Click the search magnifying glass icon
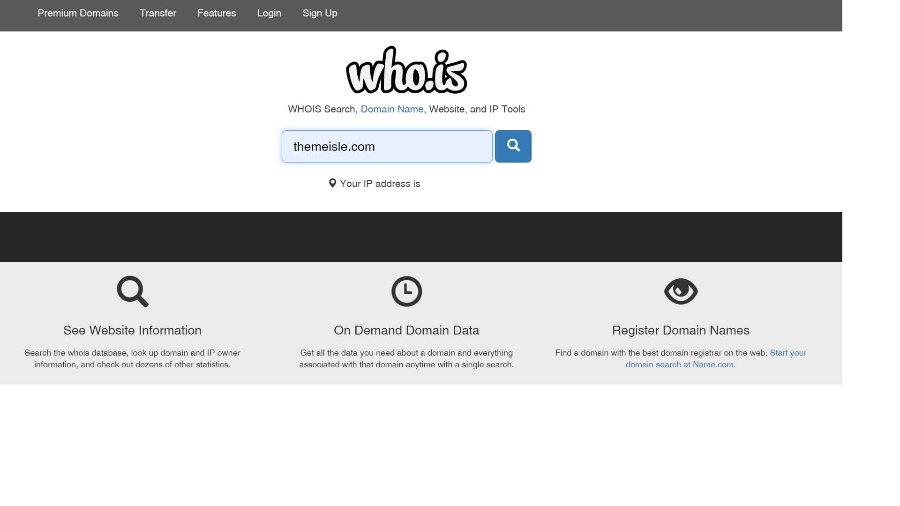This screenshot has height=506, width=900. tap(513, 146)
